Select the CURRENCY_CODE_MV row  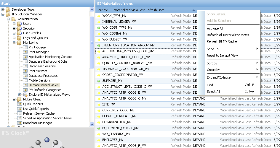[188, 110]
